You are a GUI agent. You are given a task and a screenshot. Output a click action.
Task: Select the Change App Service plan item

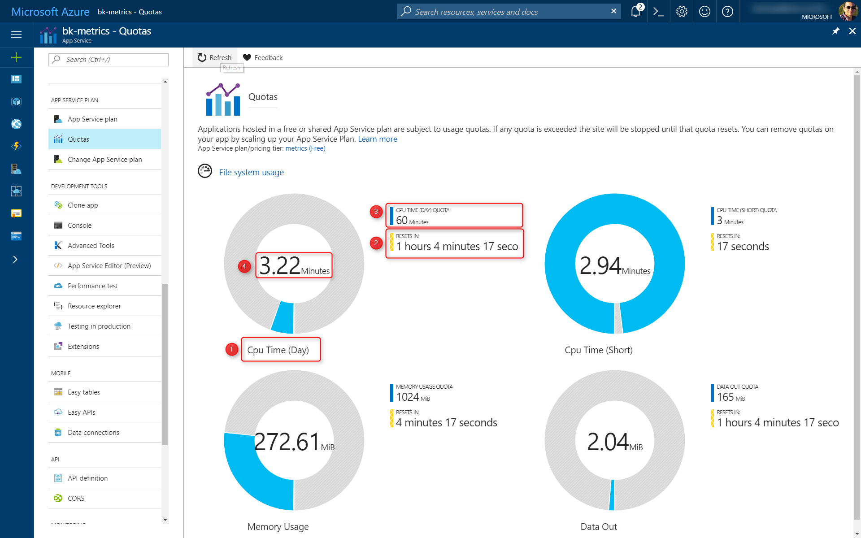[105, 159]
